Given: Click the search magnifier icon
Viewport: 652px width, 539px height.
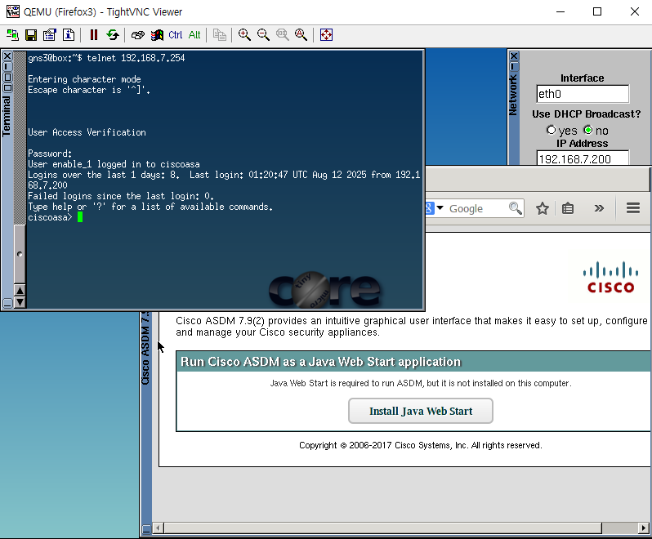Looking at the screenshot, I should [x=516, y=207].
